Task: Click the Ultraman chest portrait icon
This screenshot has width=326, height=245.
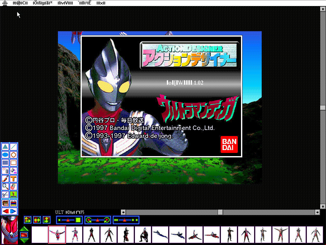Action: (10, 230)
